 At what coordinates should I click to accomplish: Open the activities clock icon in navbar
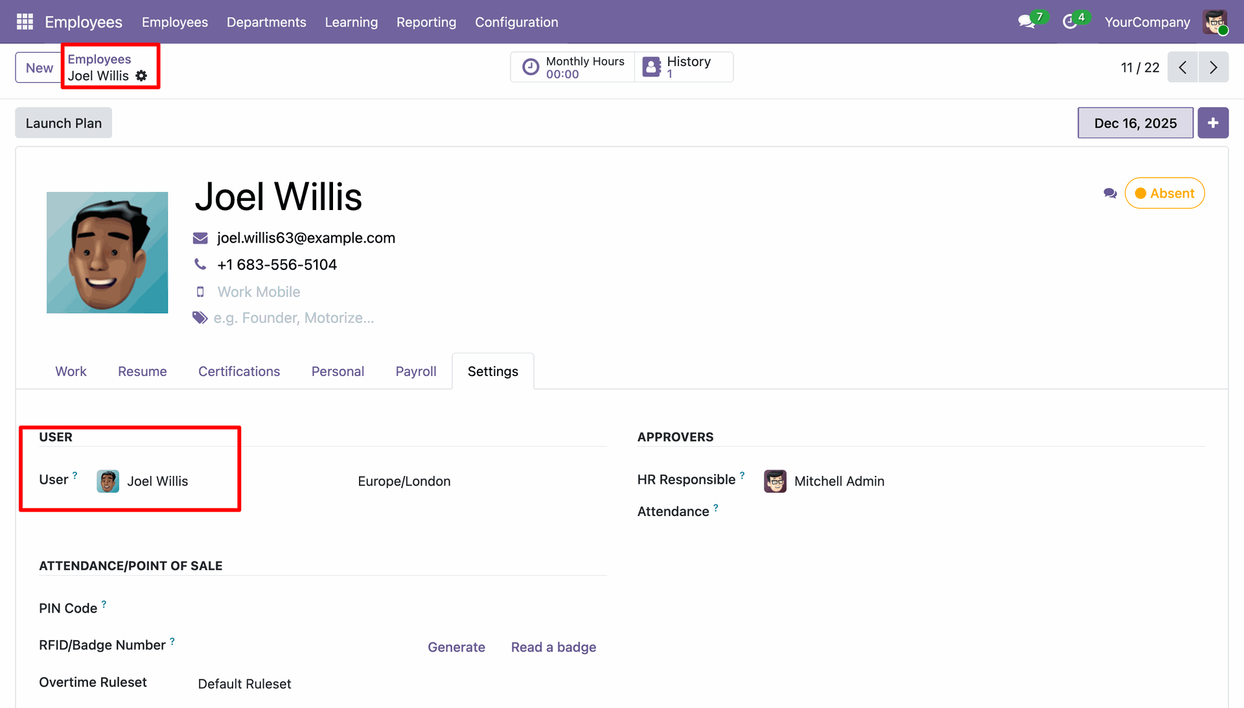(x=1070, y=22)
